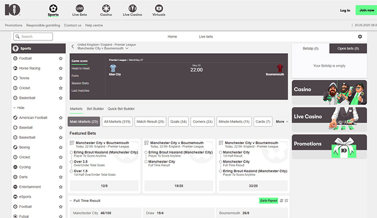The image size is (377, 218).
Task: Open the Live Casino promotional banner
Action: [329, 120]
